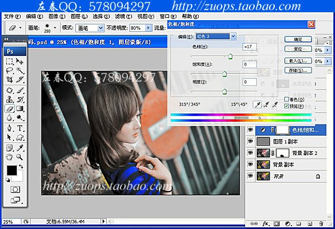Collapse the toolbox with double arrows
Screen dimensions: 335x229
[6, 39]
